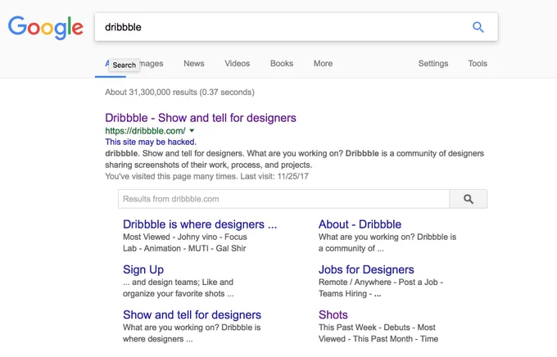Click the Results from dribbble.com field
The width and height of the screenshot is (557, 357).
point(284,199)
